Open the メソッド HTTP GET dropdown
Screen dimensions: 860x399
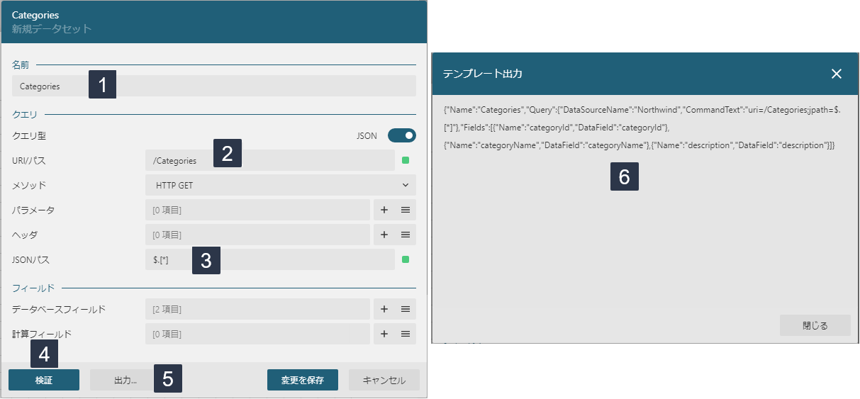click(280, 185)
